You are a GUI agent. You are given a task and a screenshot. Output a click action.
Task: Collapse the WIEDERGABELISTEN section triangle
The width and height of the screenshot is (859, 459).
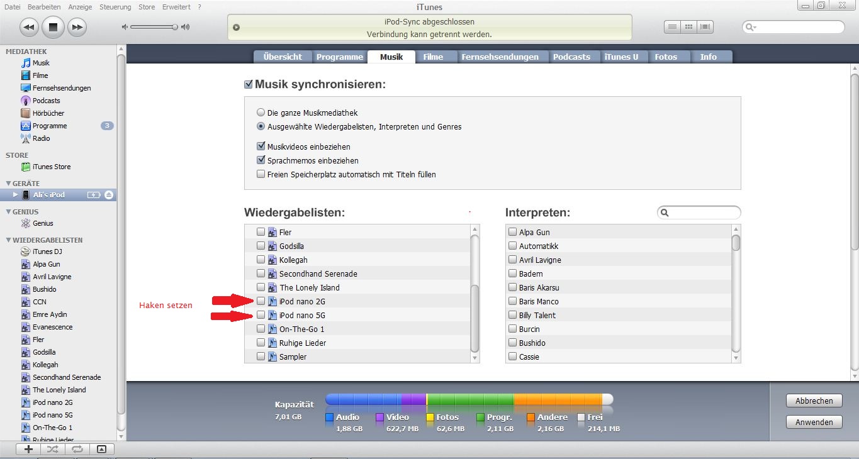[x=8, y=240]
